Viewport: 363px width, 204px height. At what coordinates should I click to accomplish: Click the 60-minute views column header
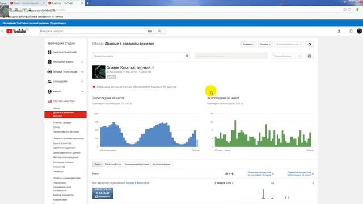299,173
